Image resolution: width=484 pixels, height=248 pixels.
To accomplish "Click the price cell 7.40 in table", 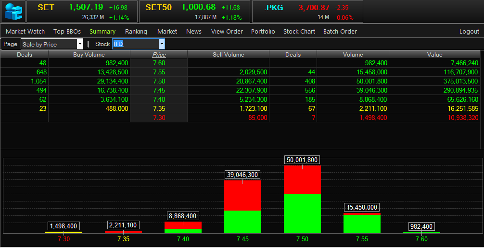I will click(159, 99).
